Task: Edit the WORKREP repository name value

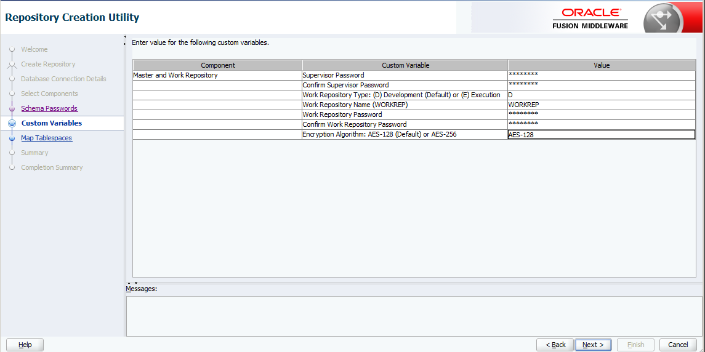Action: [x=601, y=105]
